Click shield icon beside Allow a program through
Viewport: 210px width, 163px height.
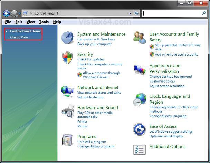(79, 75)
